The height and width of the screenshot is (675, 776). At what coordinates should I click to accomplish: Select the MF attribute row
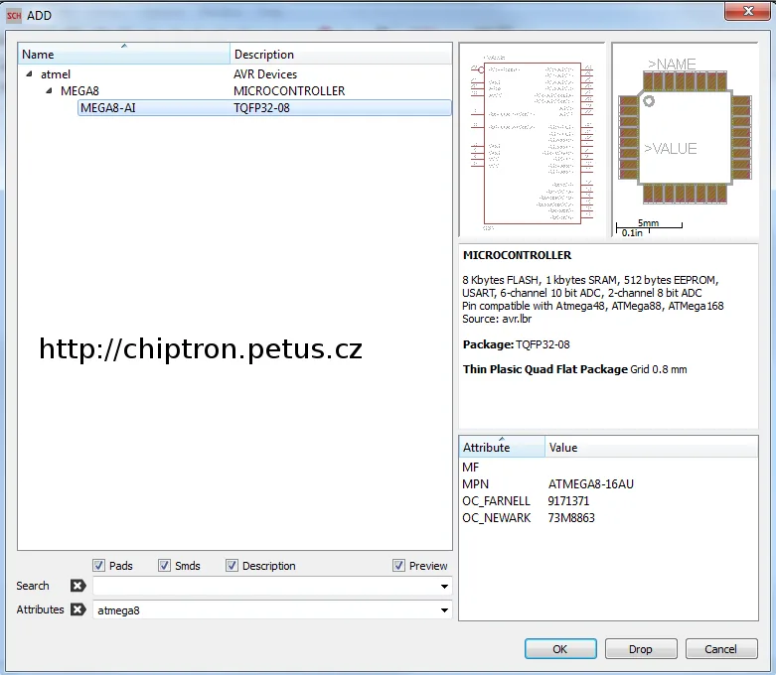tap(608, 468)
